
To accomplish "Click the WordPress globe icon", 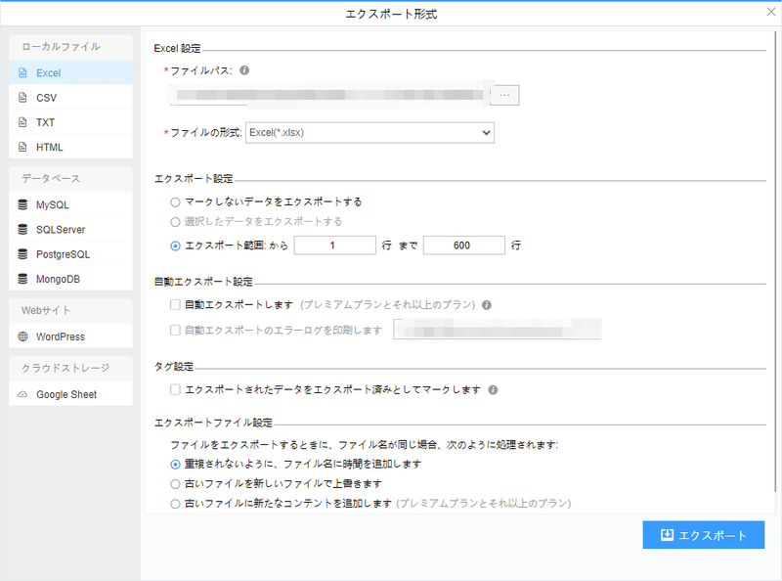I will point(23,336).
